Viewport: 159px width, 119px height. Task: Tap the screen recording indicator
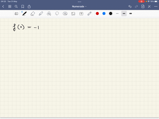(x=141, y=1)
